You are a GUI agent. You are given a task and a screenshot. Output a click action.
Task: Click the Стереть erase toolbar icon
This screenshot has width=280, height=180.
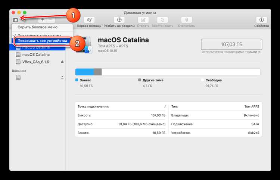(143, 20)
